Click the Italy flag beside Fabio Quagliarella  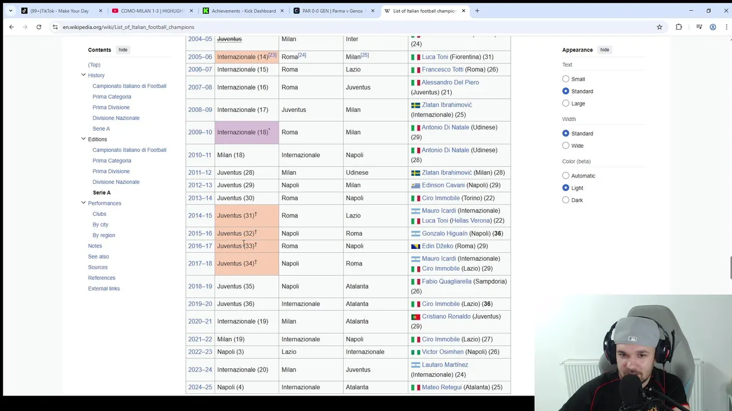(416, 281)
